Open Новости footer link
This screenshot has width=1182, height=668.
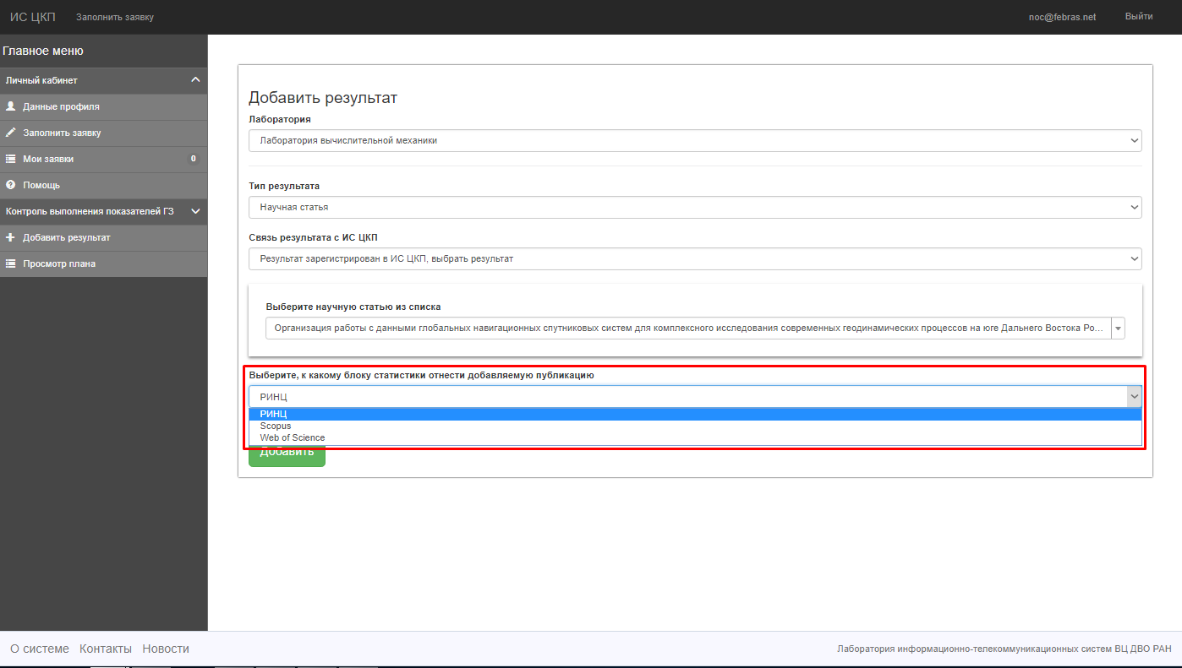pos(166,649)
